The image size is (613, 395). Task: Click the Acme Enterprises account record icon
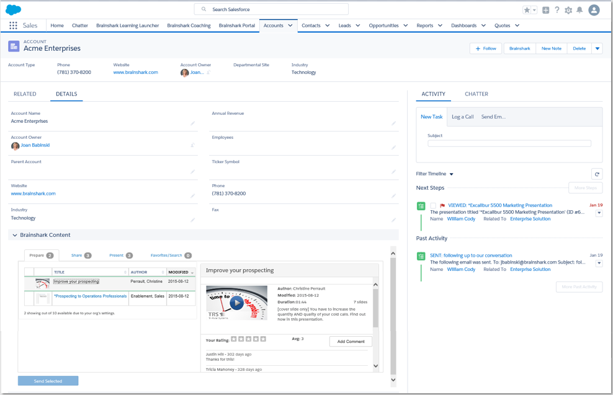tap(14, 46)
